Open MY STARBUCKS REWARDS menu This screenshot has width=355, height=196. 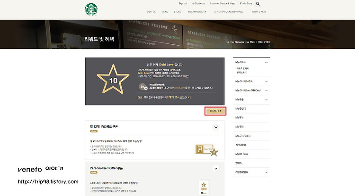point(229,11)
